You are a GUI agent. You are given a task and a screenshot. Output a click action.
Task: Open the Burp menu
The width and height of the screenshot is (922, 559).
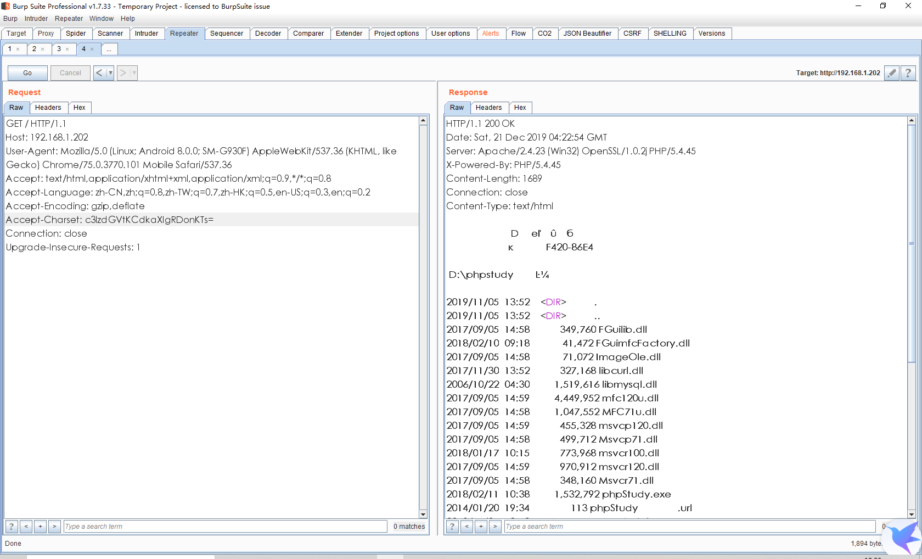tap(10, 19)
